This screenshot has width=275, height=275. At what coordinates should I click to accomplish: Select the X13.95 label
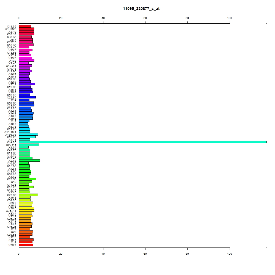pos(11,71)
